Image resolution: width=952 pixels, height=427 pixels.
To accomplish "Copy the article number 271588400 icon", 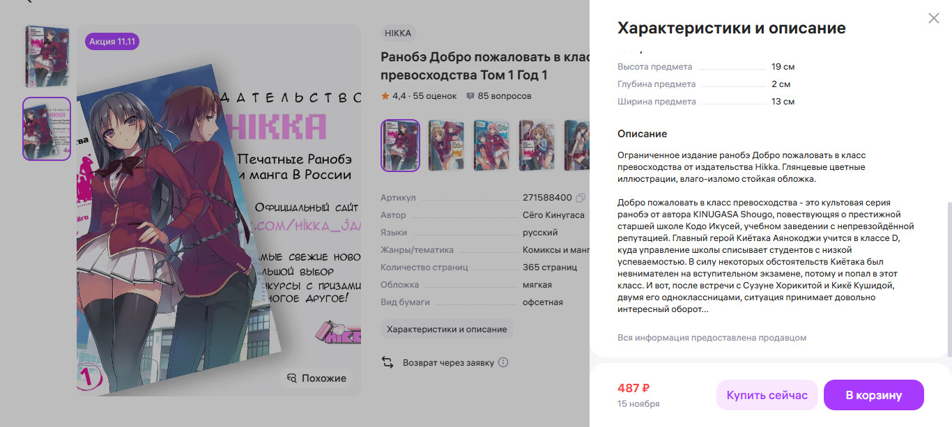I will coord(581,198).
